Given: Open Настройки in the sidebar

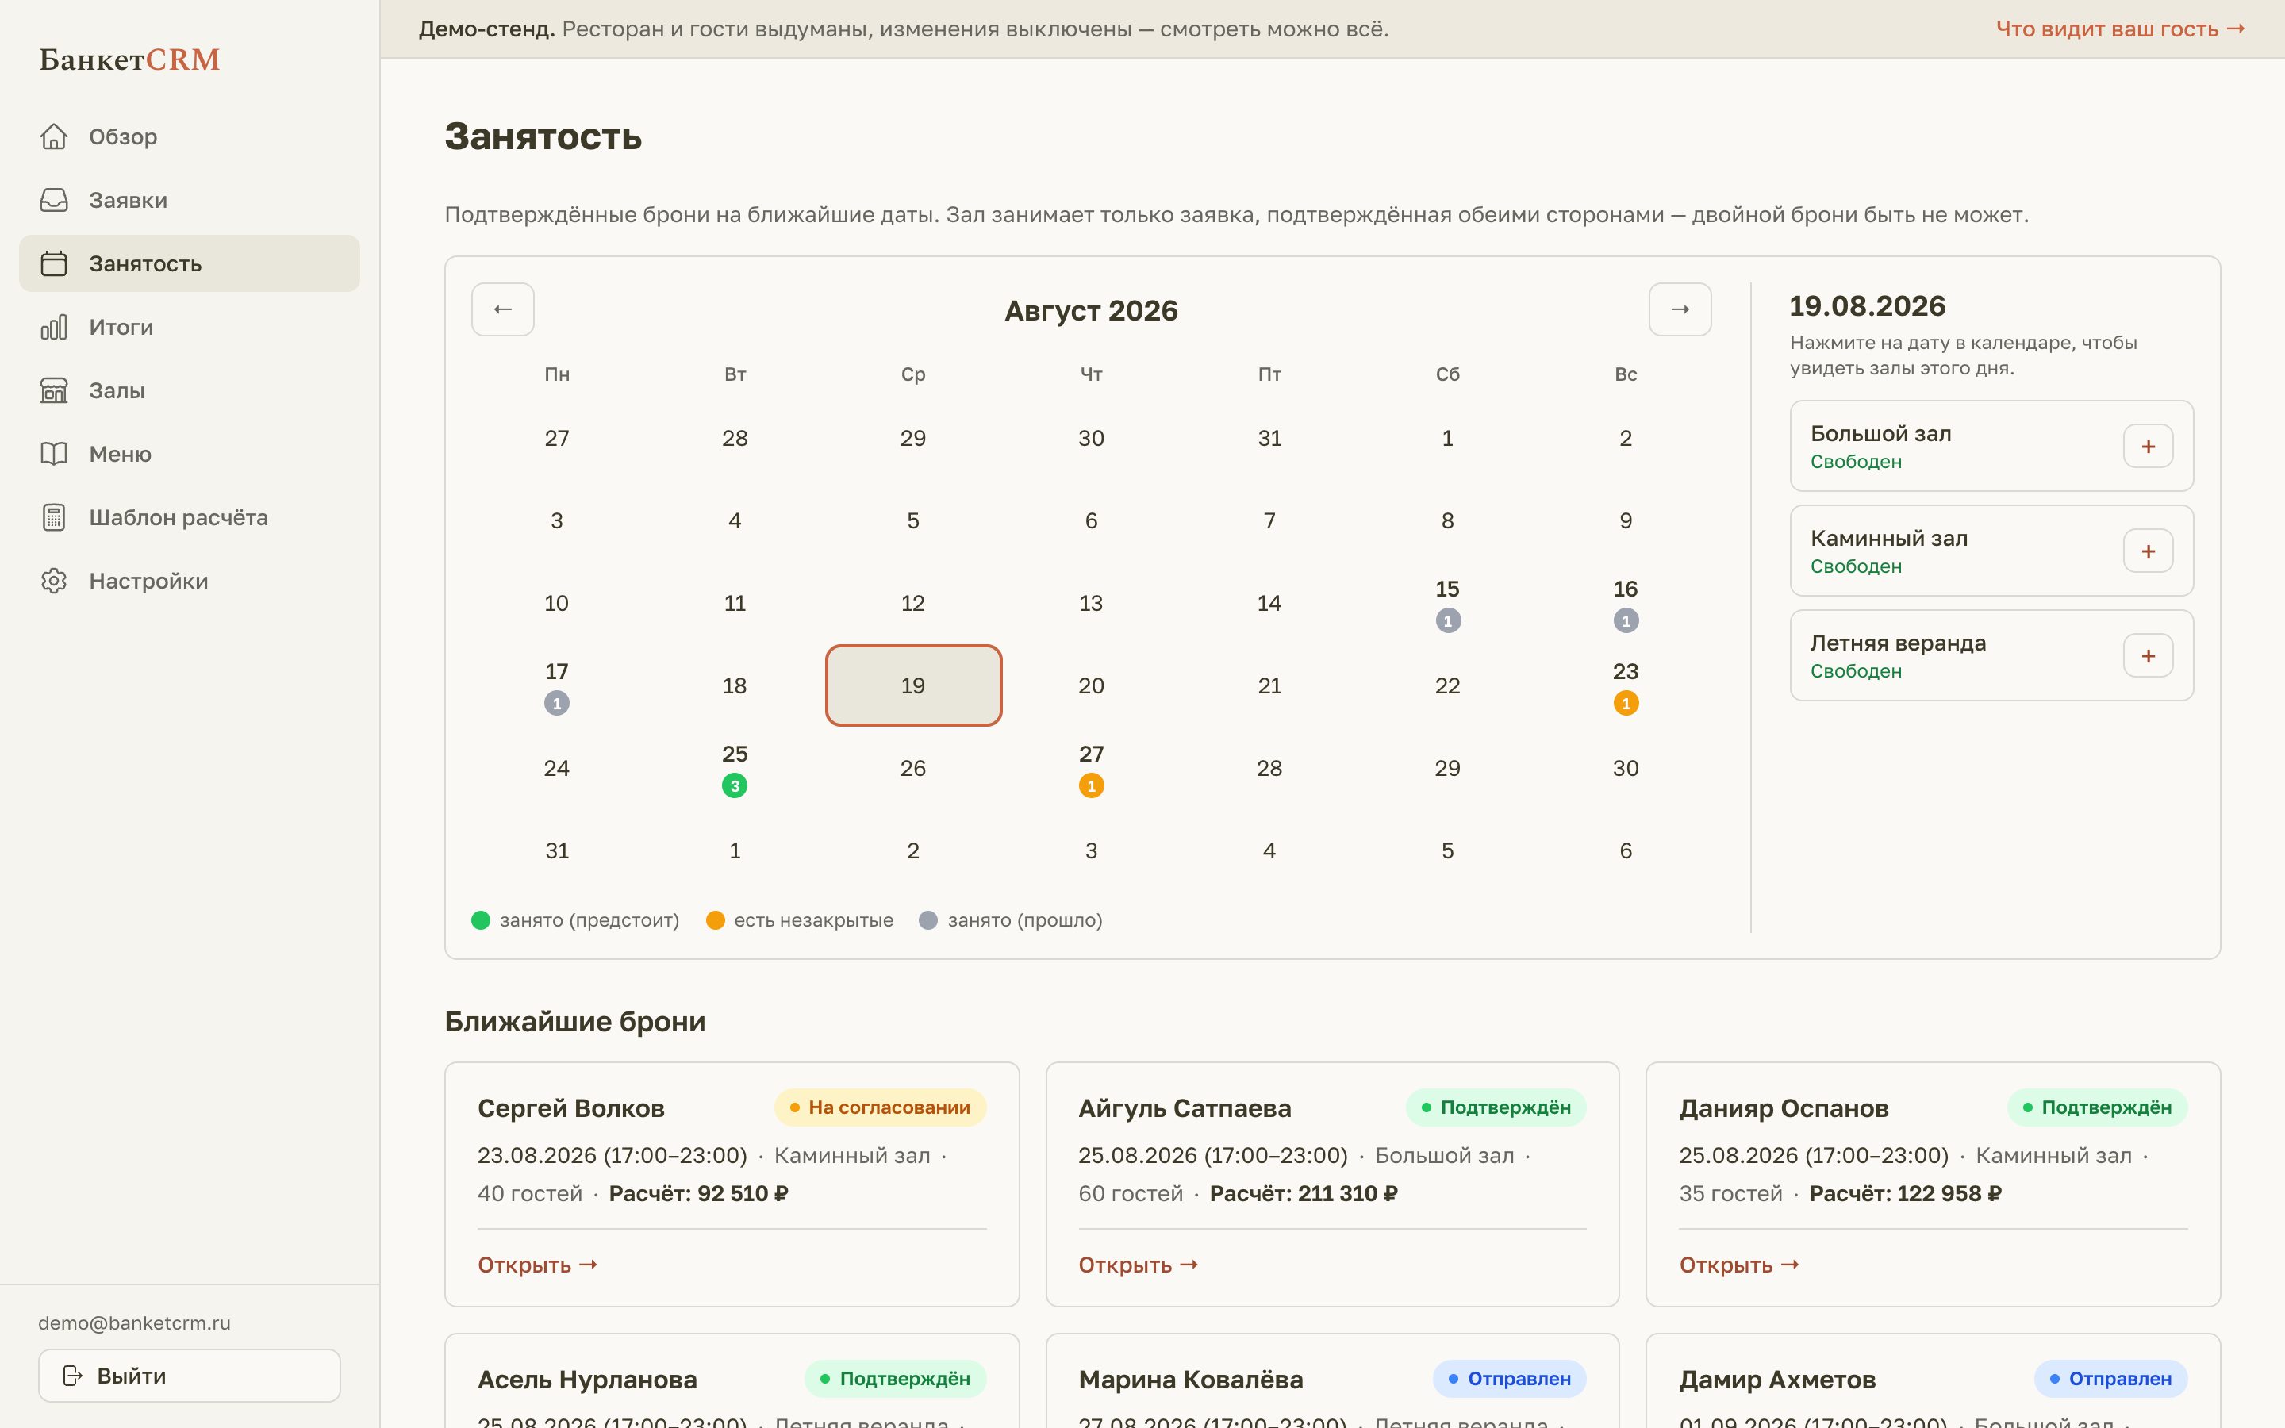Looking at the screenshot, I should pos(189,581).
